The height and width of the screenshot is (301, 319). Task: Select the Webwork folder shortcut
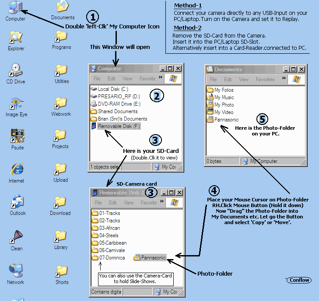(x=61, y=105)
